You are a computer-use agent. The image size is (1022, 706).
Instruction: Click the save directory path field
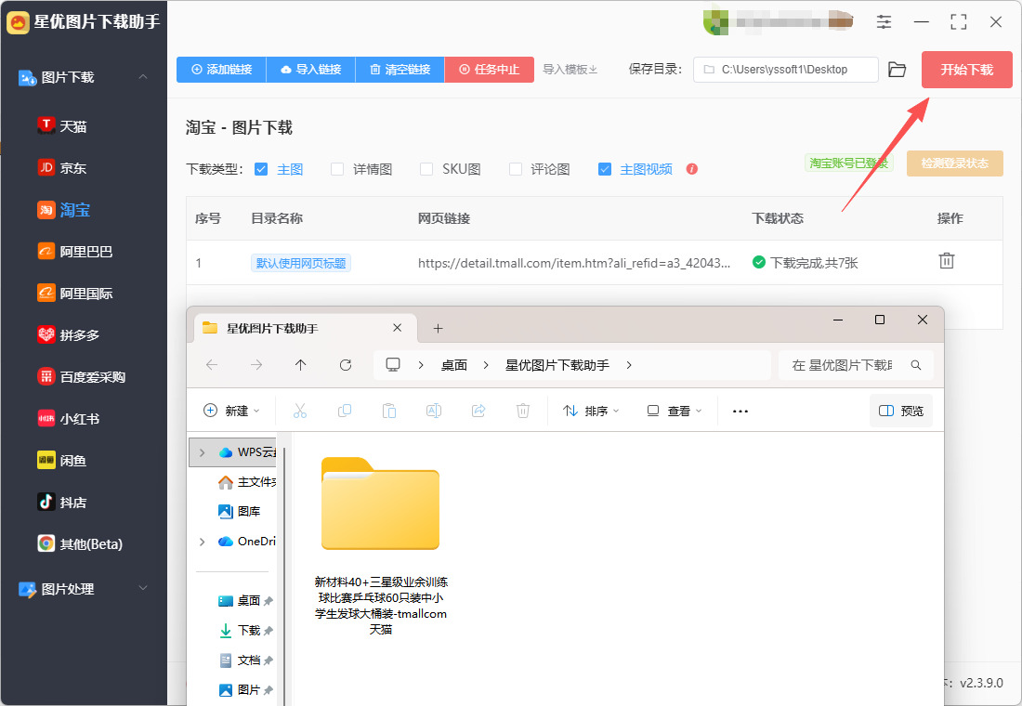click(x=786, y=69)
